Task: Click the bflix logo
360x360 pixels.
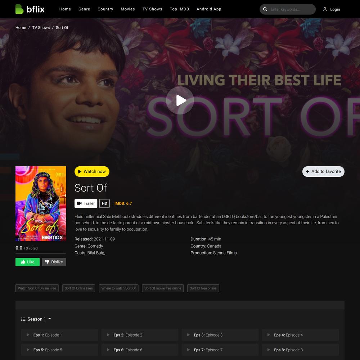Action: [30, 9]
